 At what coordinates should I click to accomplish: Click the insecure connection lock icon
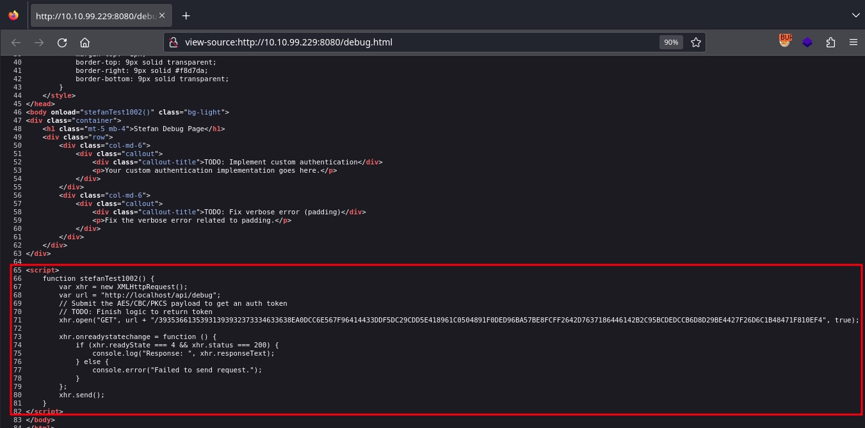point(174,42)
